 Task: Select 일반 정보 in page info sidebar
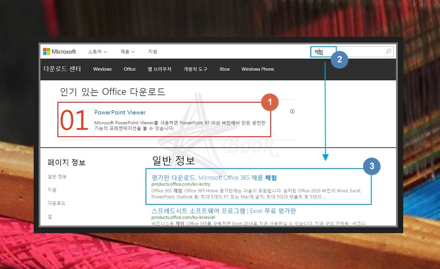click(x=57, y=177)
